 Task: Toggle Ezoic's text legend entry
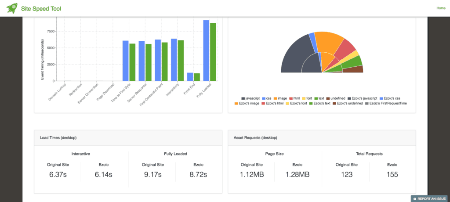pos(320,103)
